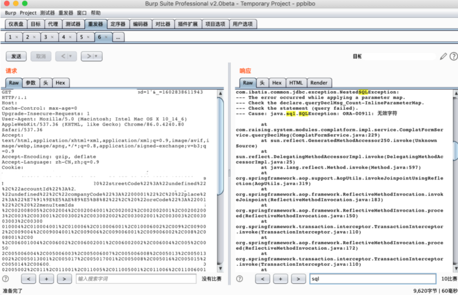Select response 头 headers tab
This screenshot has width=458, height=295.
pos(263,83)
